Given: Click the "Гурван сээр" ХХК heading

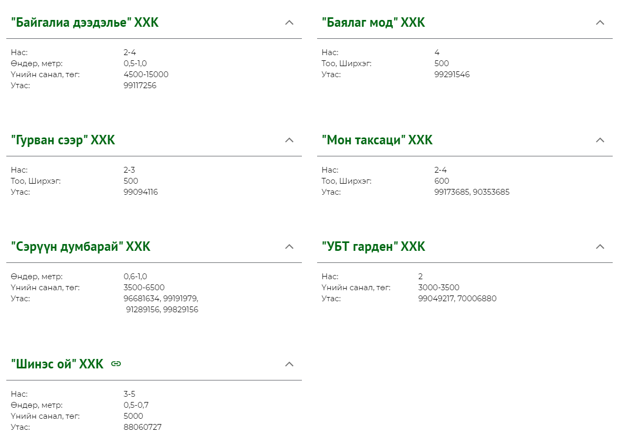Looking at the screenshot, I should point(63,140).
